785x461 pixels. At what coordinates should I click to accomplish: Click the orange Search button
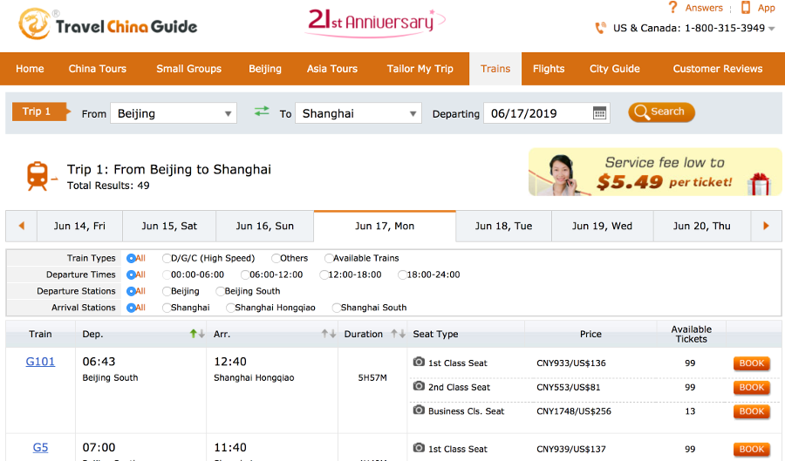click(x=661, y=112)
